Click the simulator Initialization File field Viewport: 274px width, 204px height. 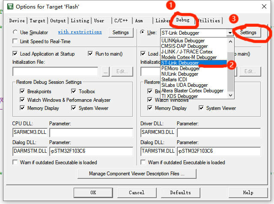[55, 71]
